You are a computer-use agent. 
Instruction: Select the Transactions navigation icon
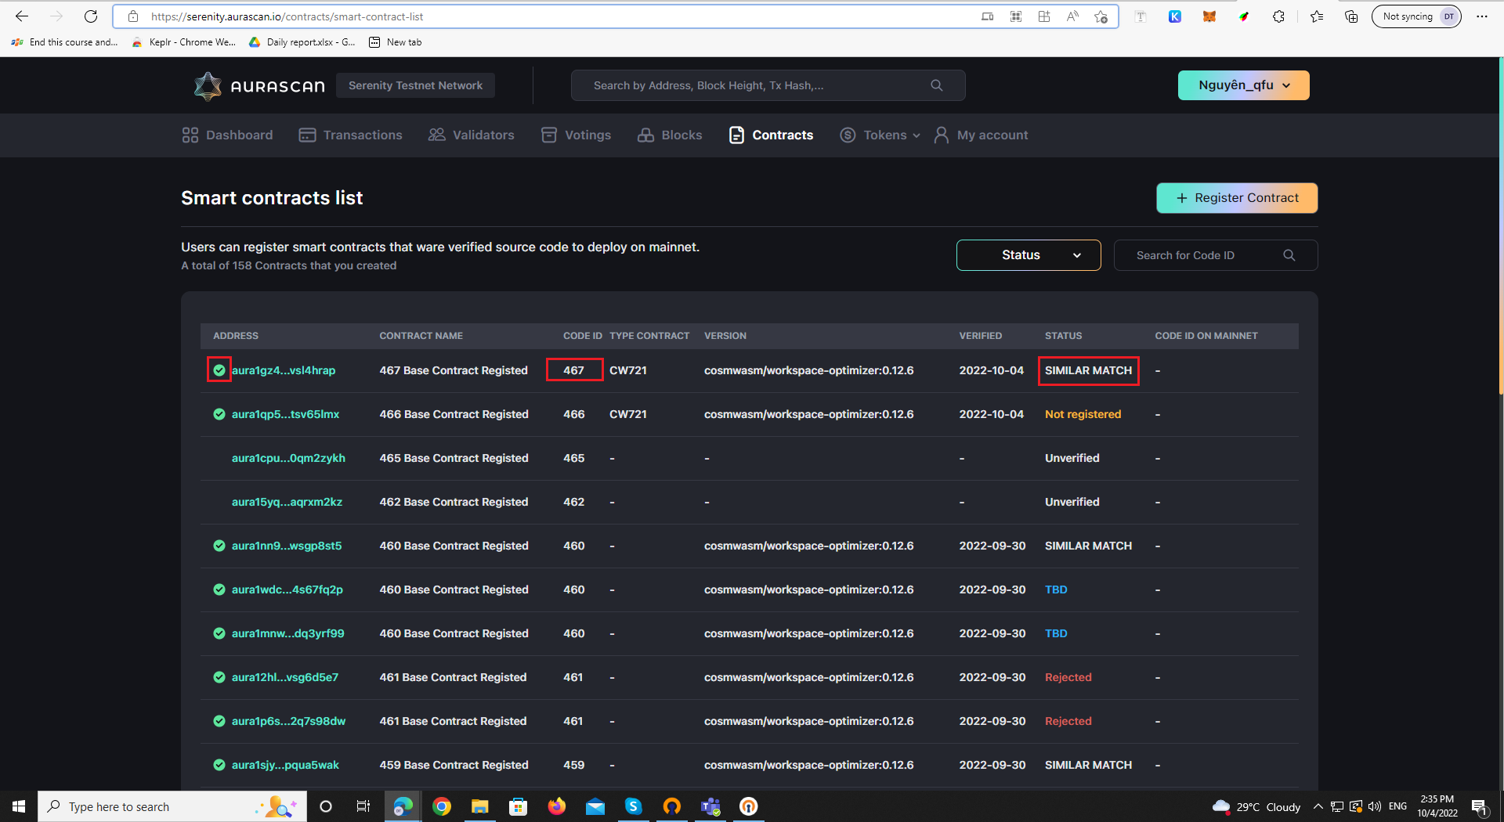point(306,135)
